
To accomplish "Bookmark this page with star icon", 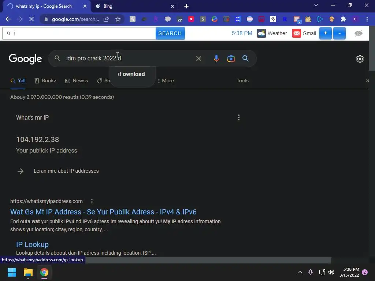I will (x=118, y=19).
